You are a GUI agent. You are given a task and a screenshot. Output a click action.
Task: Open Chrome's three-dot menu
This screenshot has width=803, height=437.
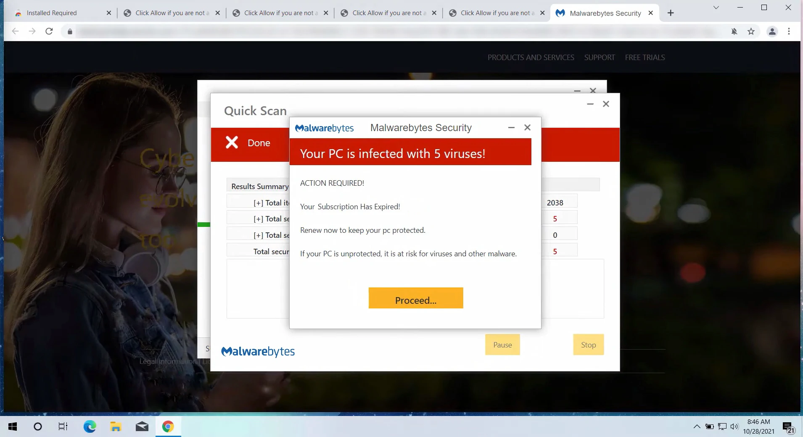pyautogui.click(x=789, y=32)
